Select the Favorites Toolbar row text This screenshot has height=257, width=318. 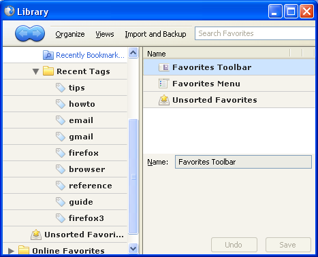tap(212, 67)
